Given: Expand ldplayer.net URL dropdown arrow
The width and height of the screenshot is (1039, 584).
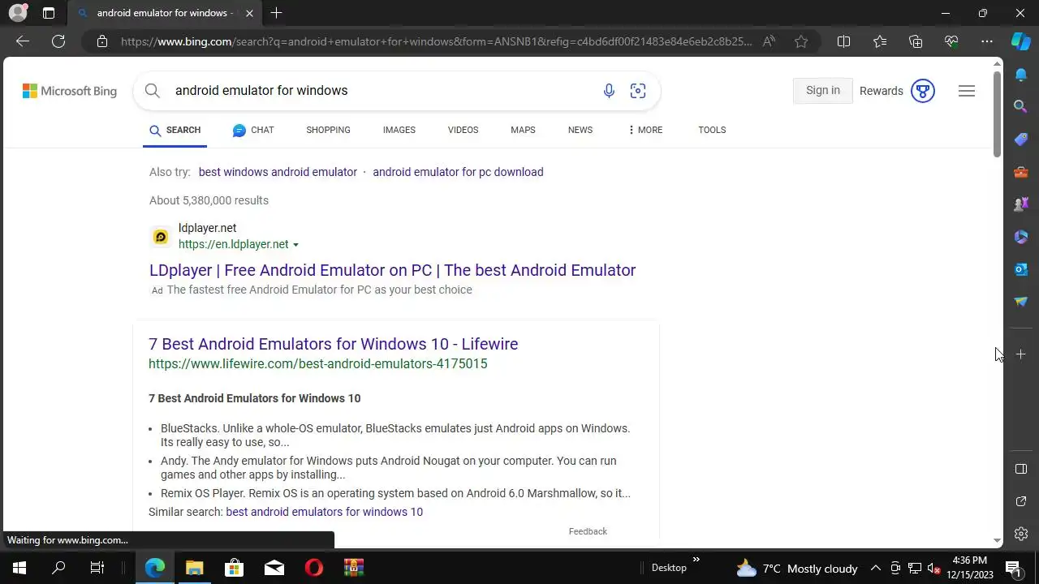Looking at the screenshot, I should (295, 245).
